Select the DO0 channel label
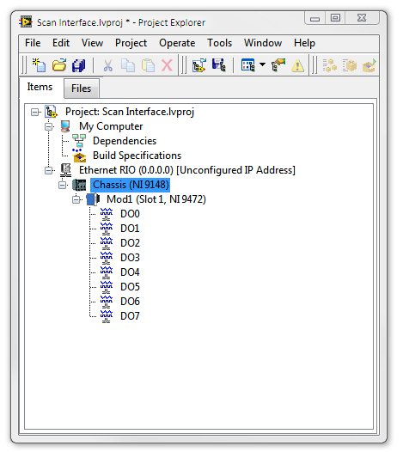Screen dimensions: 403x452 pyautogui.click(x=130, y=214)
